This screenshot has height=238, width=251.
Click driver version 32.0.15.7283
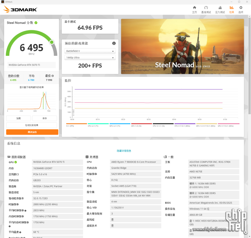pyautogui.click(x=57, y=198)
